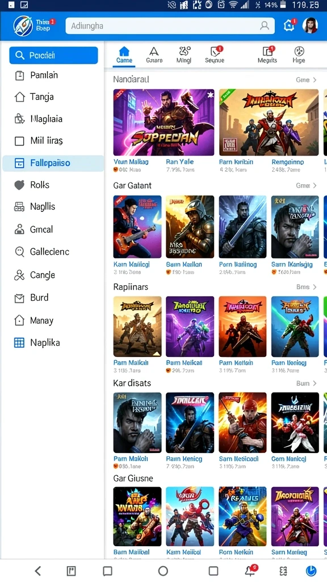Image resolution: width=327 pixels, height=582 pixels.
Task: Tap the grid settings icon in bottom bar
Action: [x=283, y=571]
